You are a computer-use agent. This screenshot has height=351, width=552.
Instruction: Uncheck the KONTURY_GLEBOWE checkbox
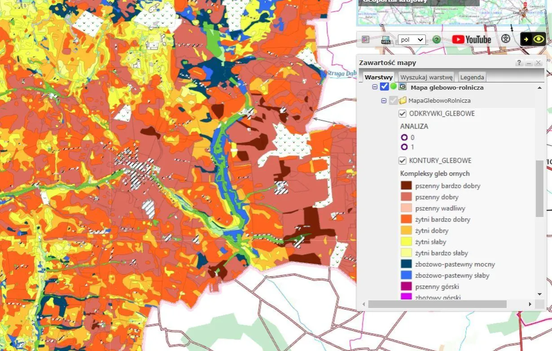[403, 160]
